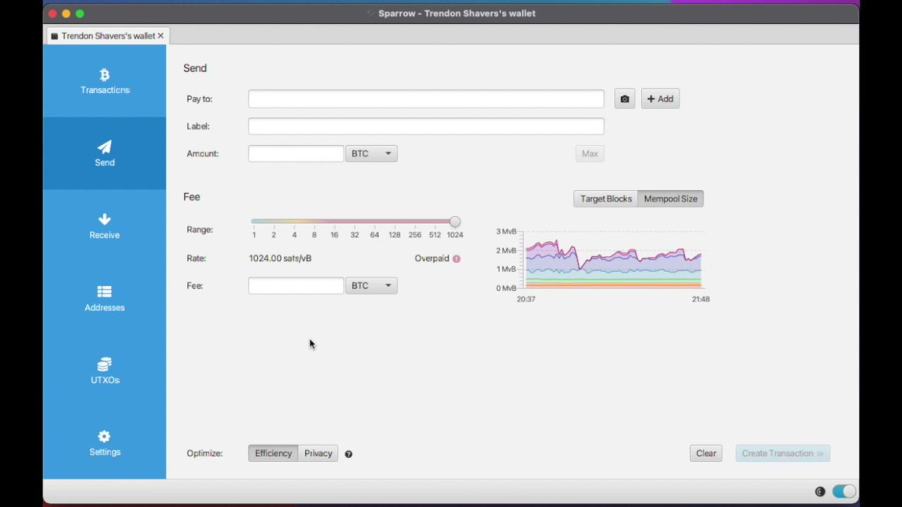This screenshot has width=902, height=507.
Task: Close the Trendon Shavers's wallet tab
Action: (x=161, y=35)
